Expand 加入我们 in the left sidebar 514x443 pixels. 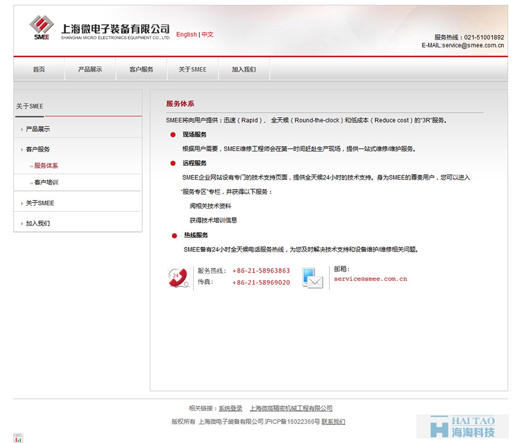pos(38,224)
